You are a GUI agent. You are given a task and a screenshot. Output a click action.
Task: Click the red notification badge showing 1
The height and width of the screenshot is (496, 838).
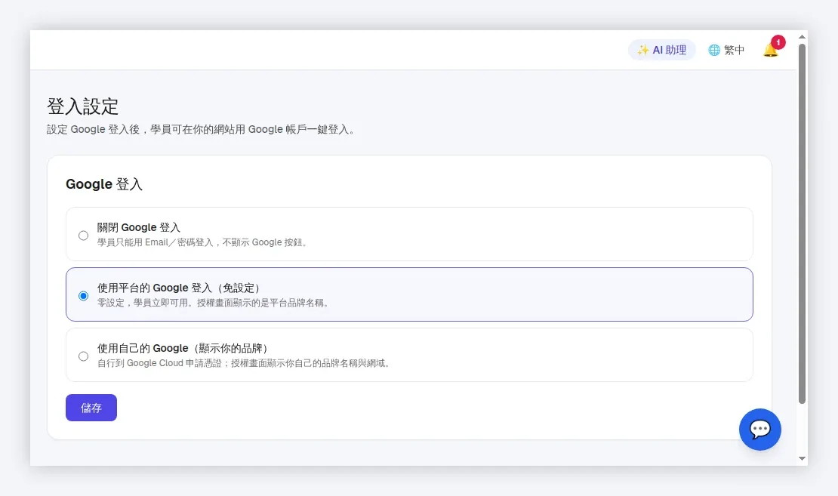[x=778, y=42]
